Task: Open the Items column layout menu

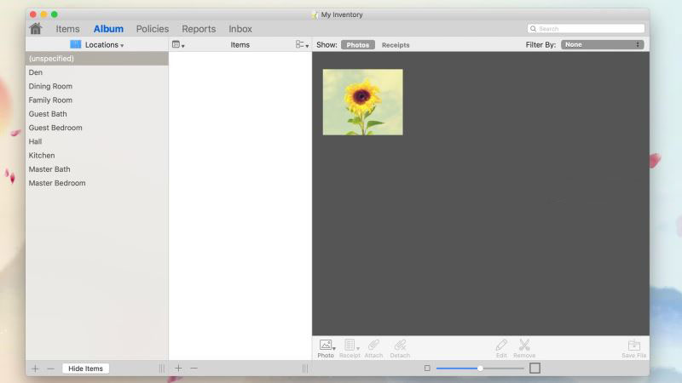Action: 178,44
